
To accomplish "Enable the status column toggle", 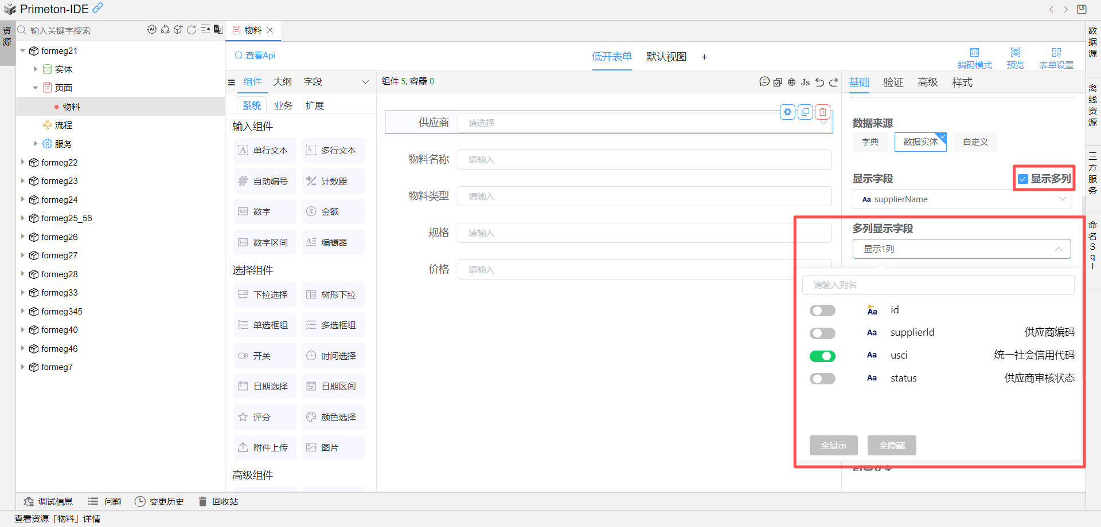I will tap(822, 379).
